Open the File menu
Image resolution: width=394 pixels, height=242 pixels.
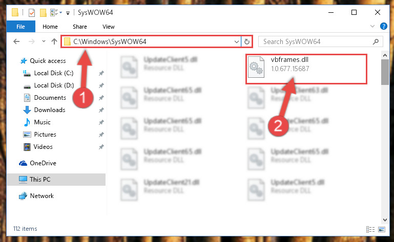[21, 27]
